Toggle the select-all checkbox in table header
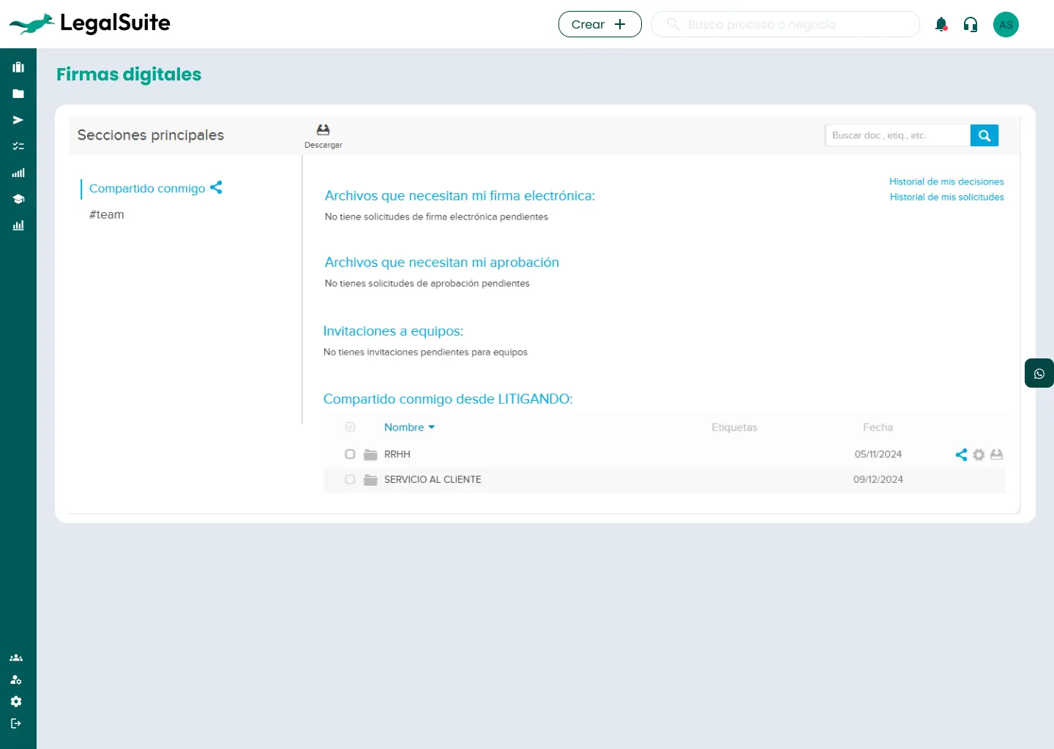Screen dimensions: 1054x749 pyautogui.click(x=350, y=426)
